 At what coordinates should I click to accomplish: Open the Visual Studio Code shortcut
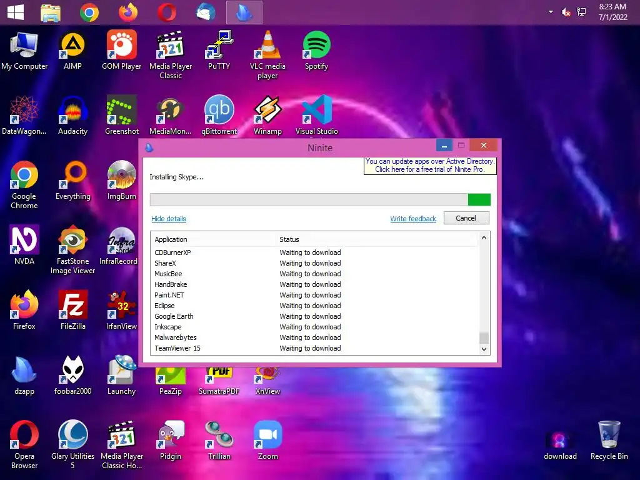click(317, 116)
